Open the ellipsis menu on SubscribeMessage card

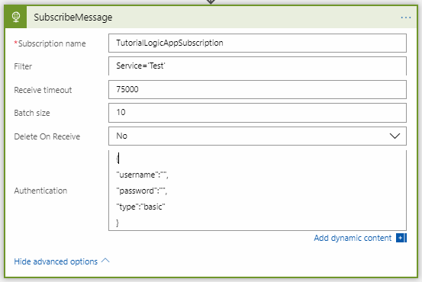pyautogui.click(x=405, y=18)
